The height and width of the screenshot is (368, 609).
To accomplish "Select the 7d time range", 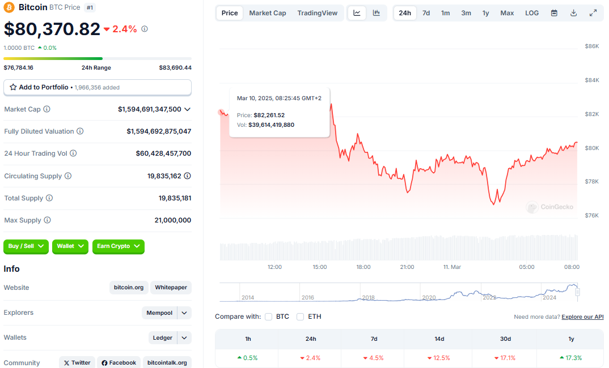I will [426, 13].
